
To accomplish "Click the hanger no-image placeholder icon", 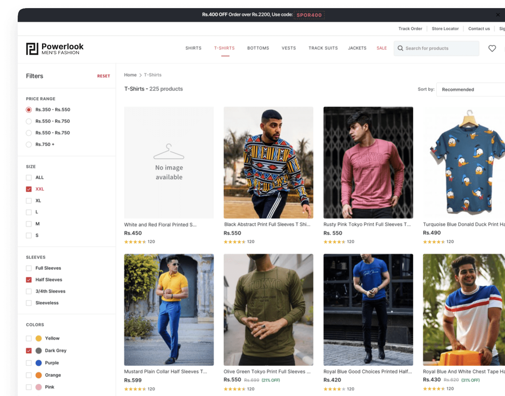I will pos(169,151).
